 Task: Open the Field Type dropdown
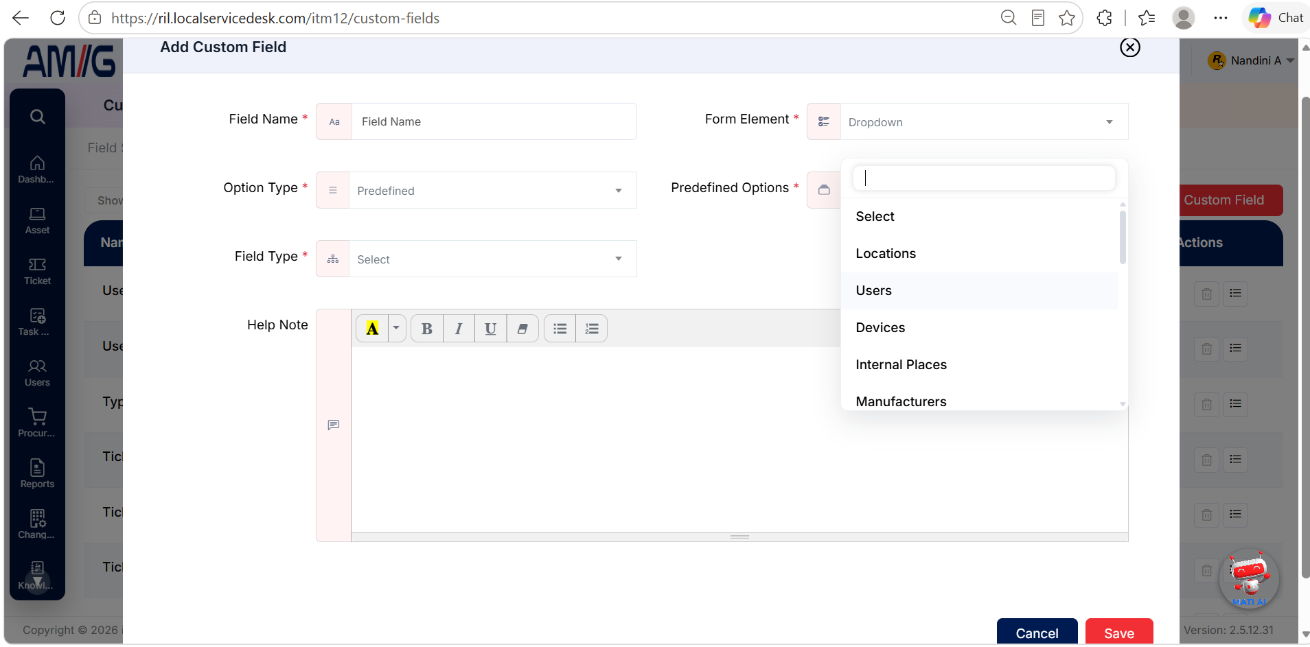[492, 259]
